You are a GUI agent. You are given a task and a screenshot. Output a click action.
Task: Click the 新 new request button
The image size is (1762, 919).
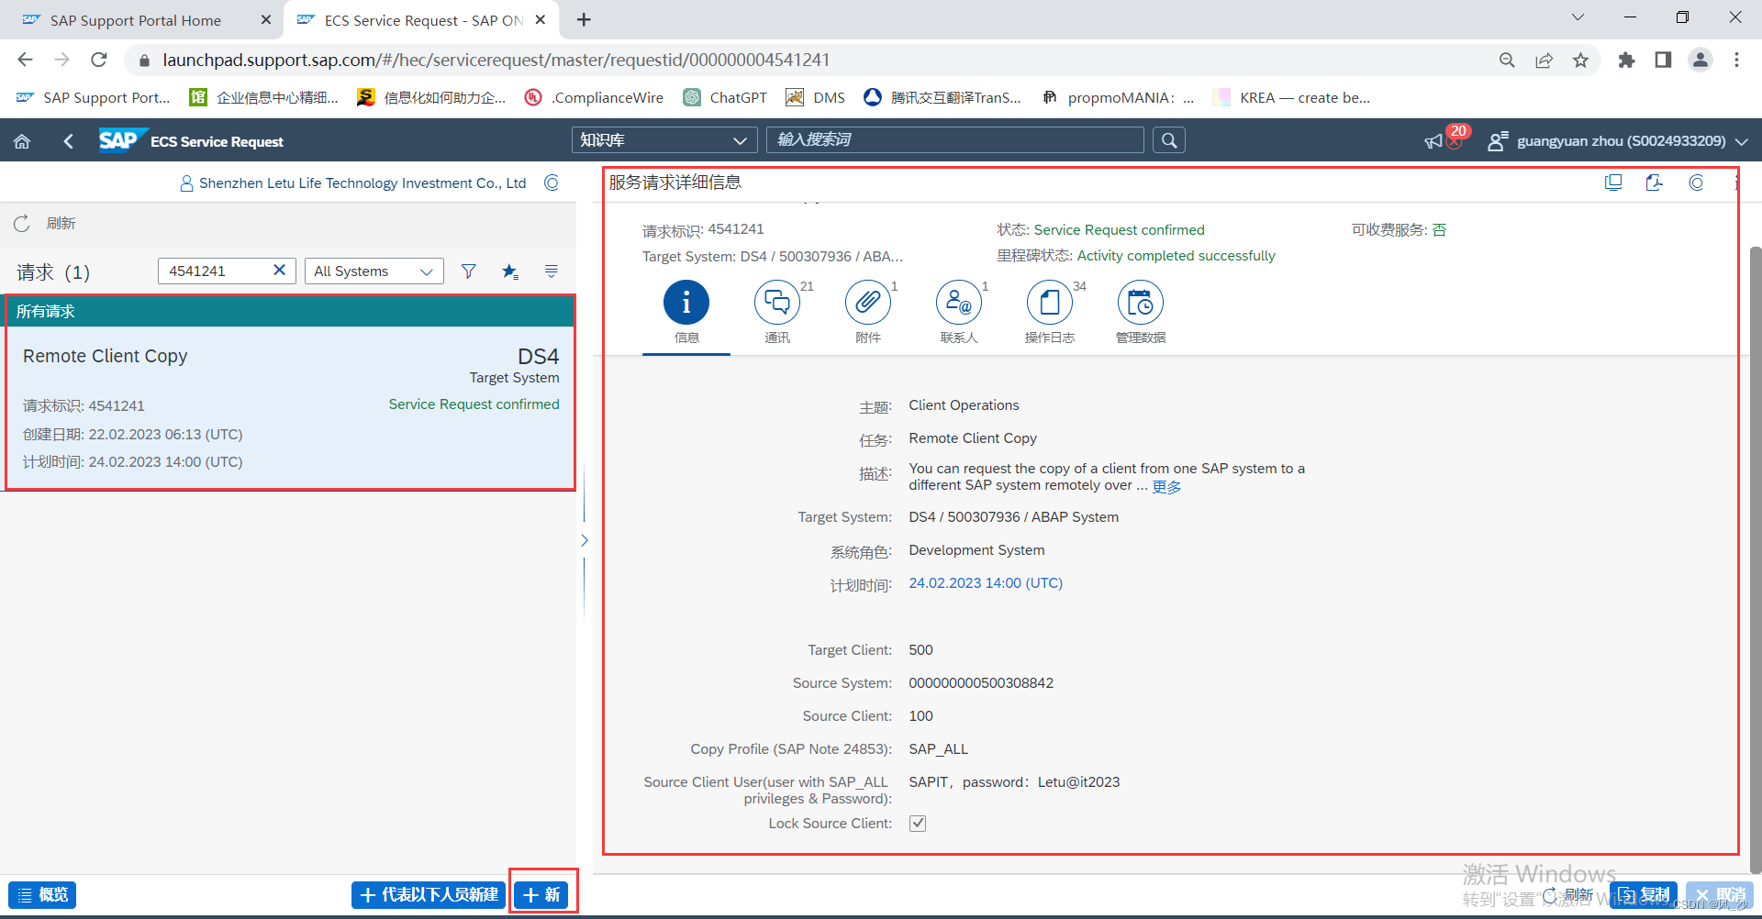coord(542,895)
